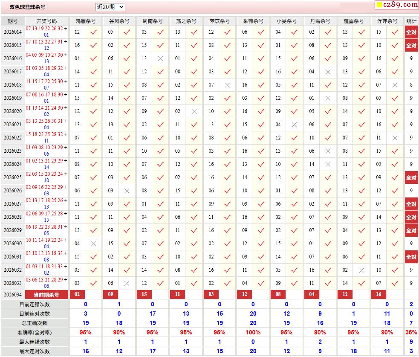Click the cz89.com site logo
The height and width of the screenshot is (357, 419).
[396, 5]
